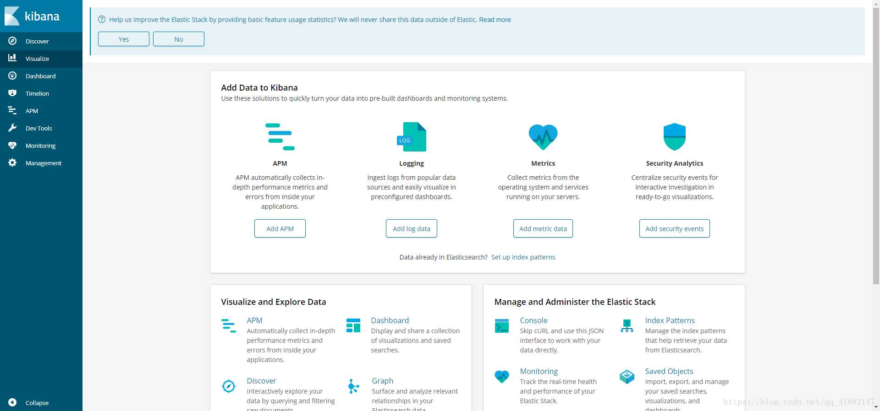The image size is (880, 411).
Task: Click the Collapse arrow icon
Action: coord(12,402)
